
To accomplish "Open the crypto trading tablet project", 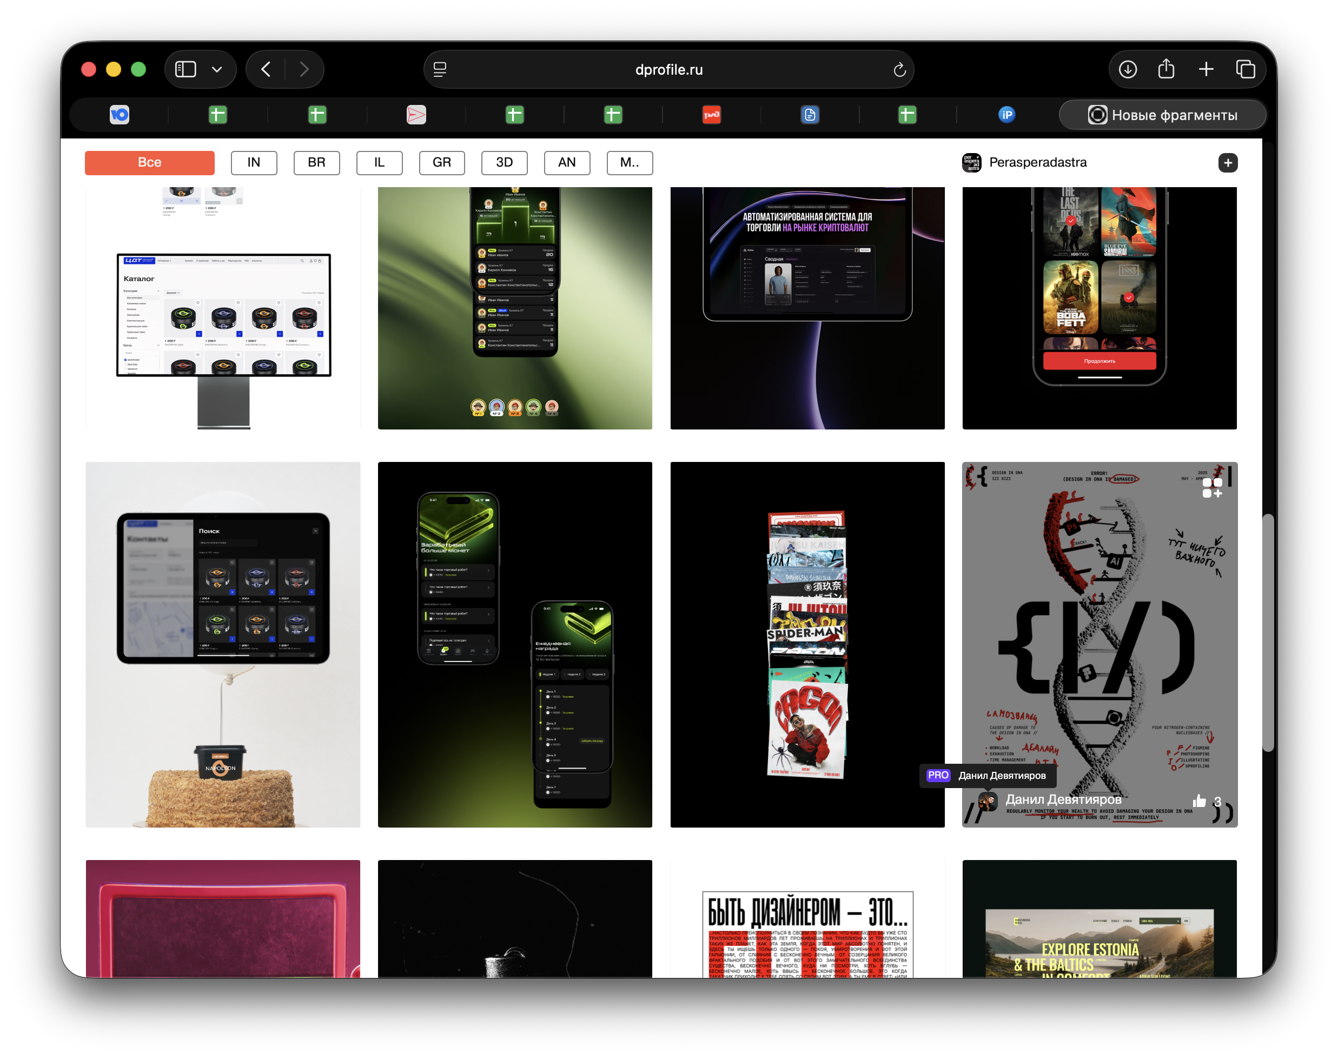I will coord(807,308).
